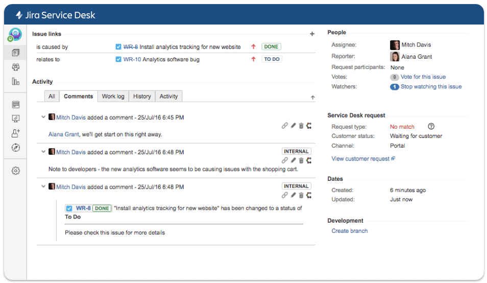487x283 pixels.
Task: Open the Customers icon in the sidebar
Action: pyautogui.click(x=16, y=67)
